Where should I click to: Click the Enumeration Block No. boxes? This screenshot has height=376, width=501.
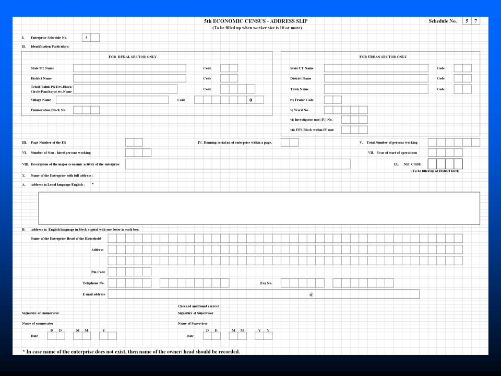coord(86,110)
